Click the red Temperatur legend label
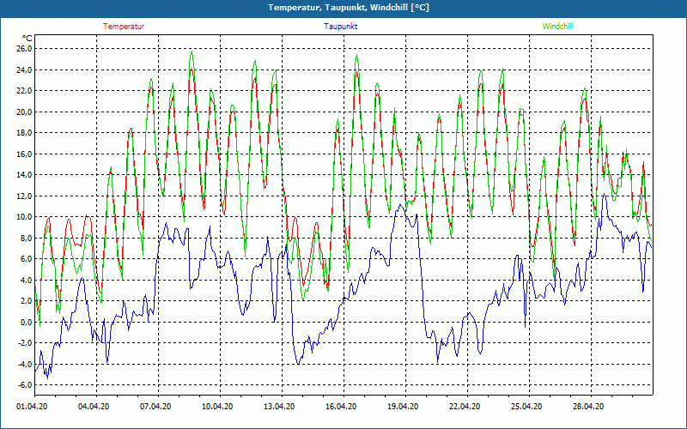687x429 pixels. (x=124, y=27)
